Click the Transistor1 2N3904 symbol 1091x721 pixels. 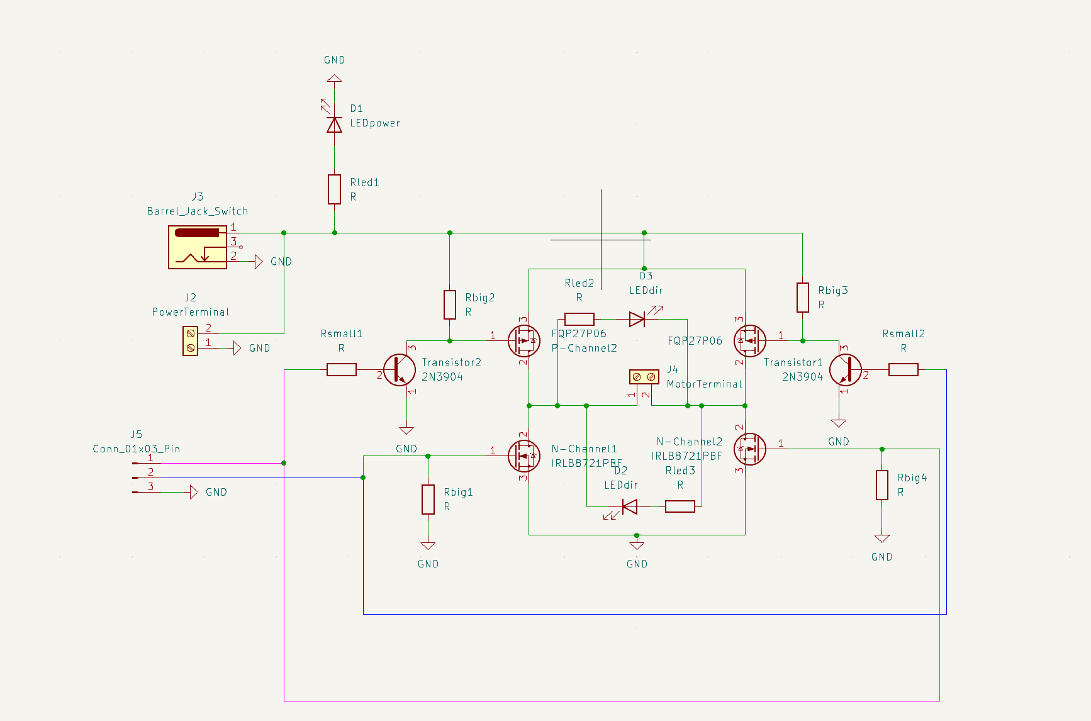pos(845,370)
